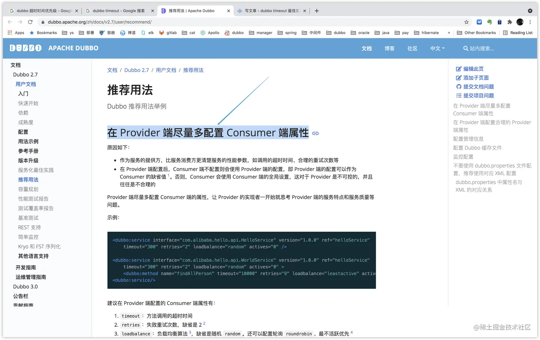Open 容量规划 in the sidebar
The width and height of the screenshot is (540, 340).
click(28, 189)
